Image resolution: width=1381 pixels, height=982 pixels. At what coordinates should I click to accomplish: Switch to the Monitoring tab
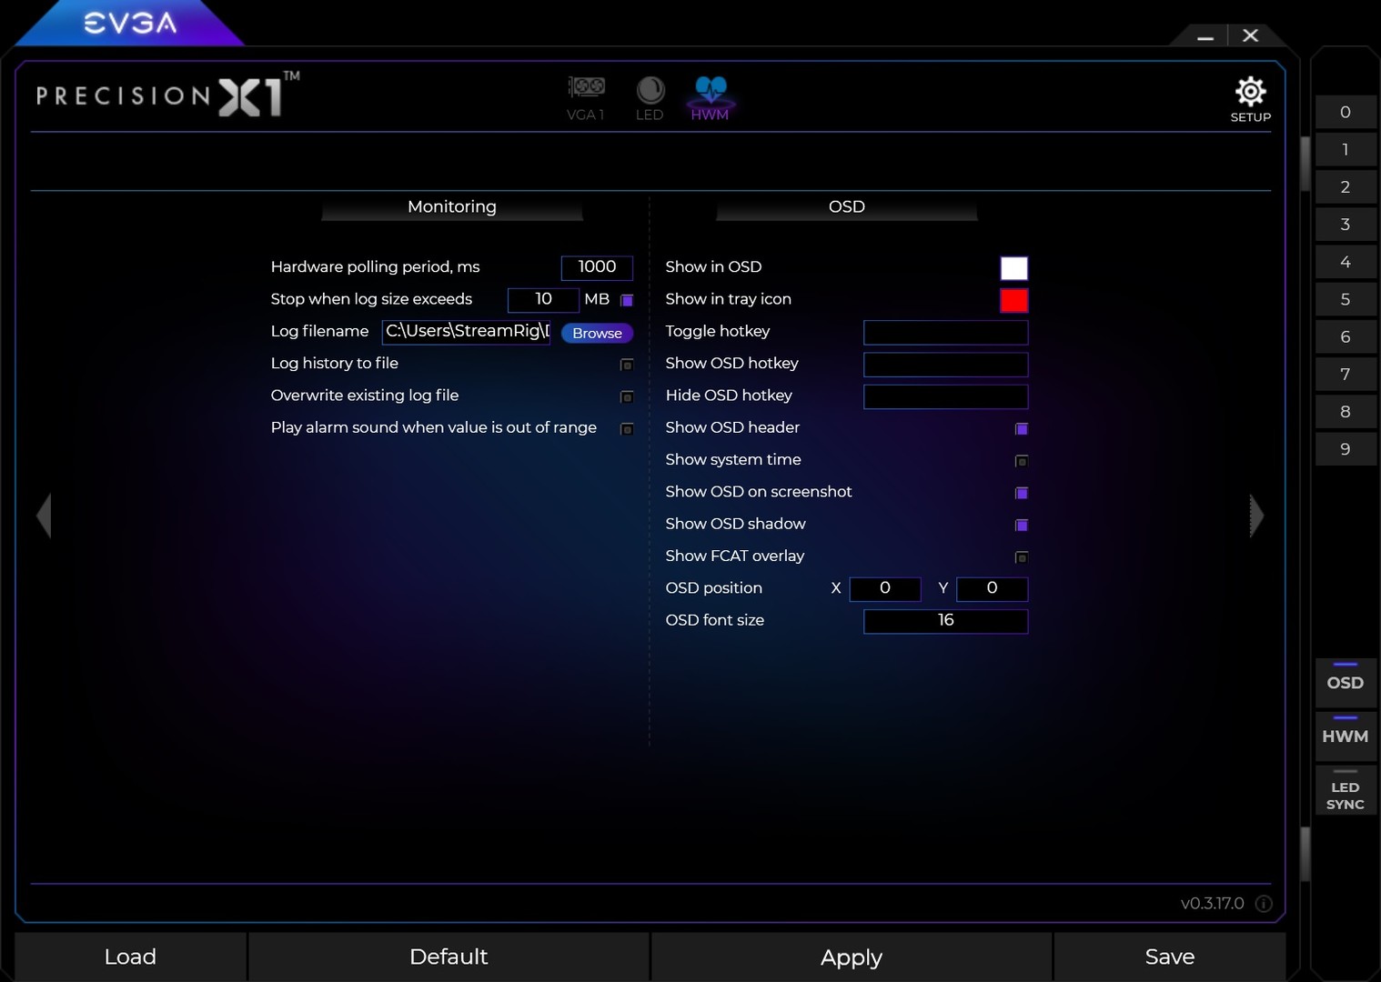click(452, 206)
